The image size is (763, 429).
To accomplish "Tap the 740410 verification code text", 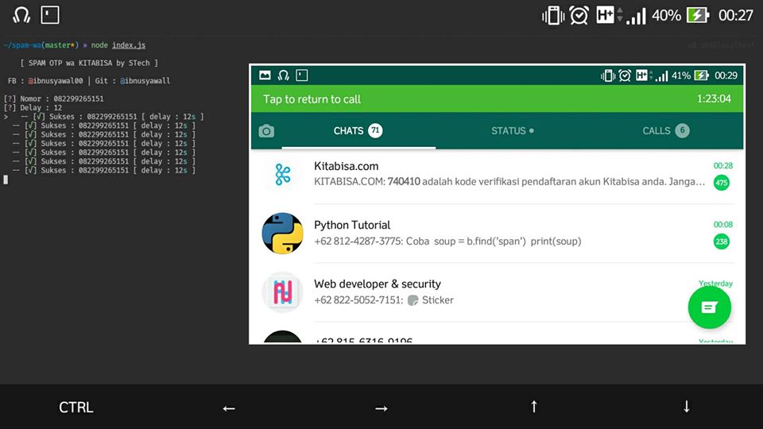I will point(404,182).
